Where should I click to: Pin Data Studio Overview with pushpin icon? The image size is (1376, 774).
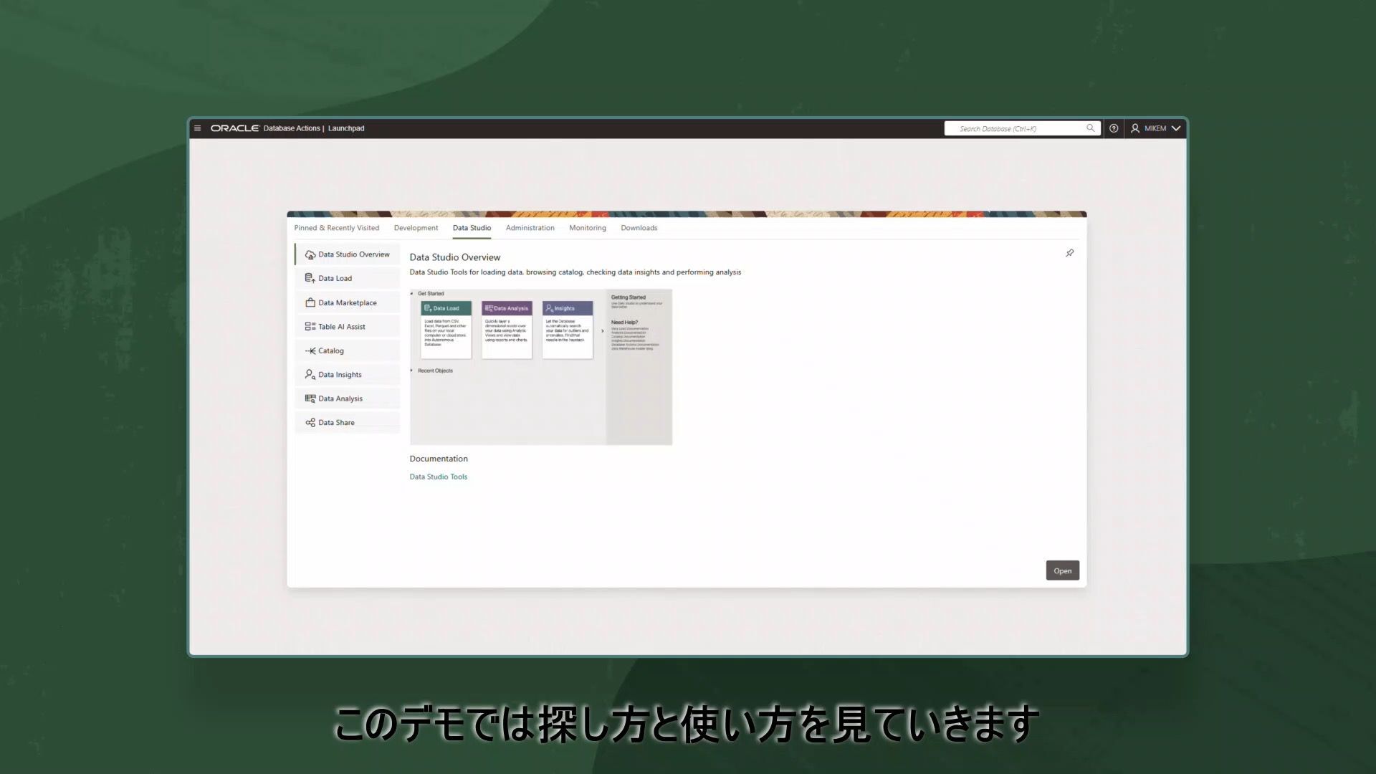point(1069,253)
